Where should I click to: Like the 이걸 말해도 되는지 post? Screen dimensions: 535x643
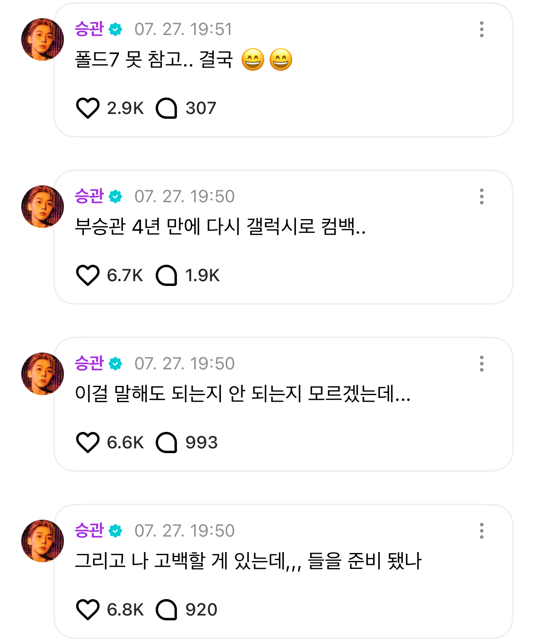point(88,443)
